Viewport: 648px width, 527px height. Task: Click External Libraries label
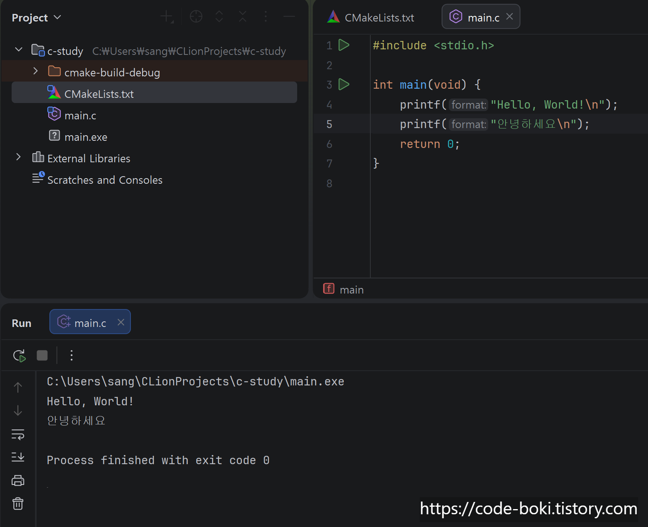coord(89,158)
